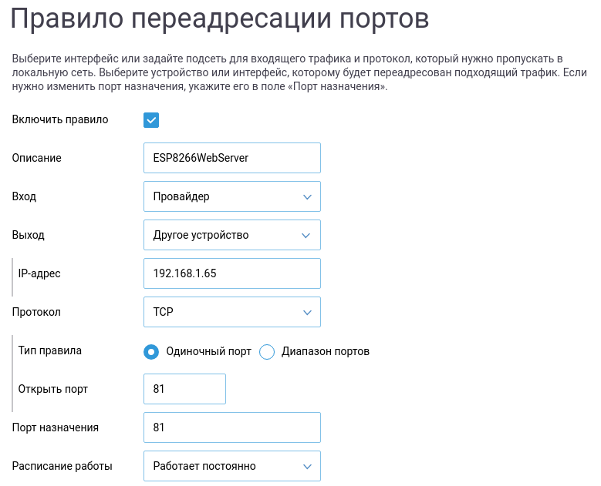Click chevron arrow in the Вход dropdown
Image resolution: width=601 pixels, height=486 pixels.
[306, 196]
